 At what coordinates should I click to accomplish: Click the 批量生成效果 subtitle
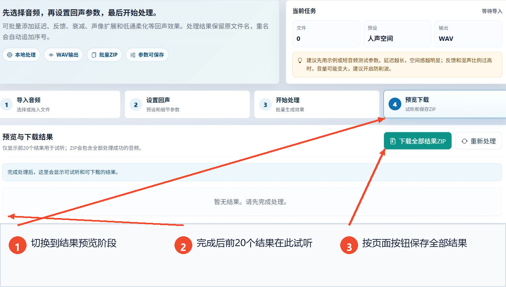coord(290,109)
